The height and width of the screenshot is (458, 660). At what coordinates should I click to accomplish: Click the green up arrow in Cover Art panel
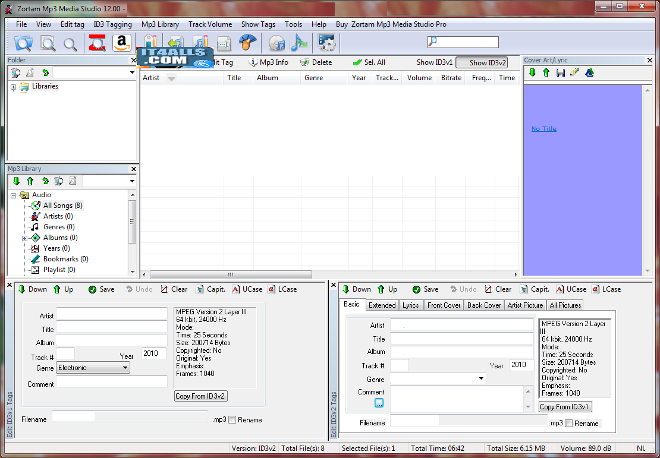pyautogui.click(x=546, y=72)
